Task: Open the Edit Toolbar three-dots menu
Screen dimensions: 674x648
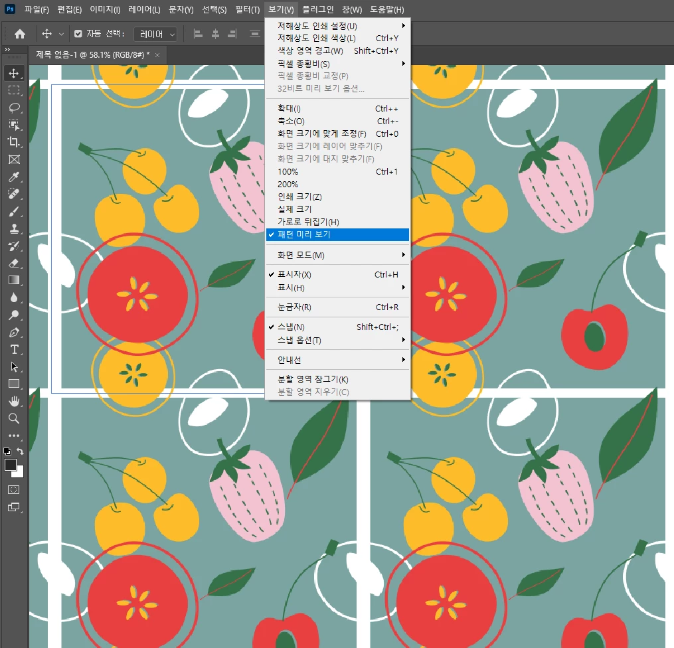Action: 14,436
